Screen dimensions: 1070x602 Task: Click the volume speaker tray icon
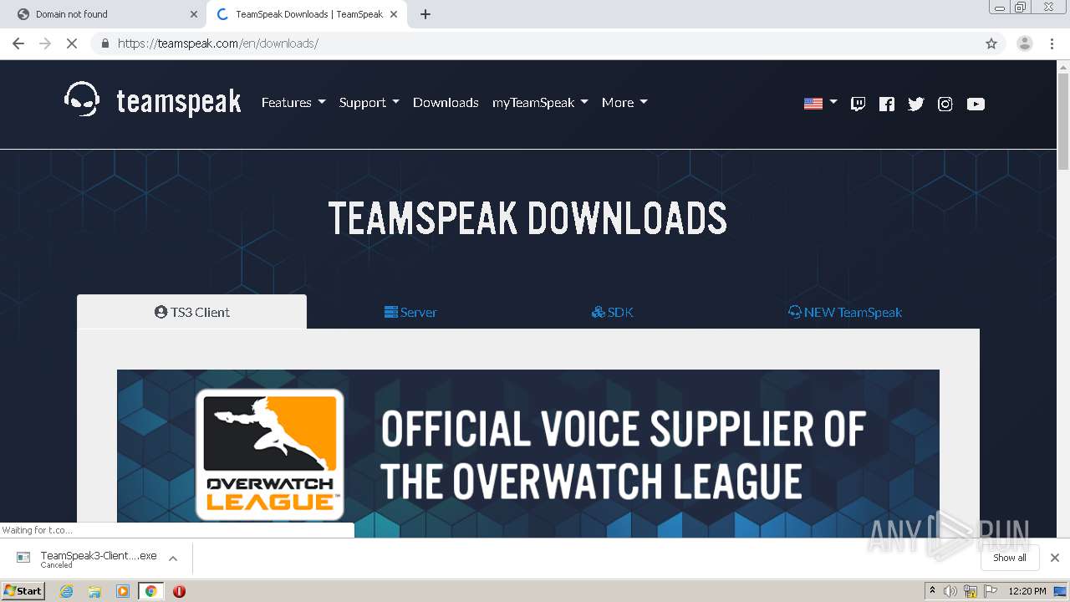[x=950, y=591]
